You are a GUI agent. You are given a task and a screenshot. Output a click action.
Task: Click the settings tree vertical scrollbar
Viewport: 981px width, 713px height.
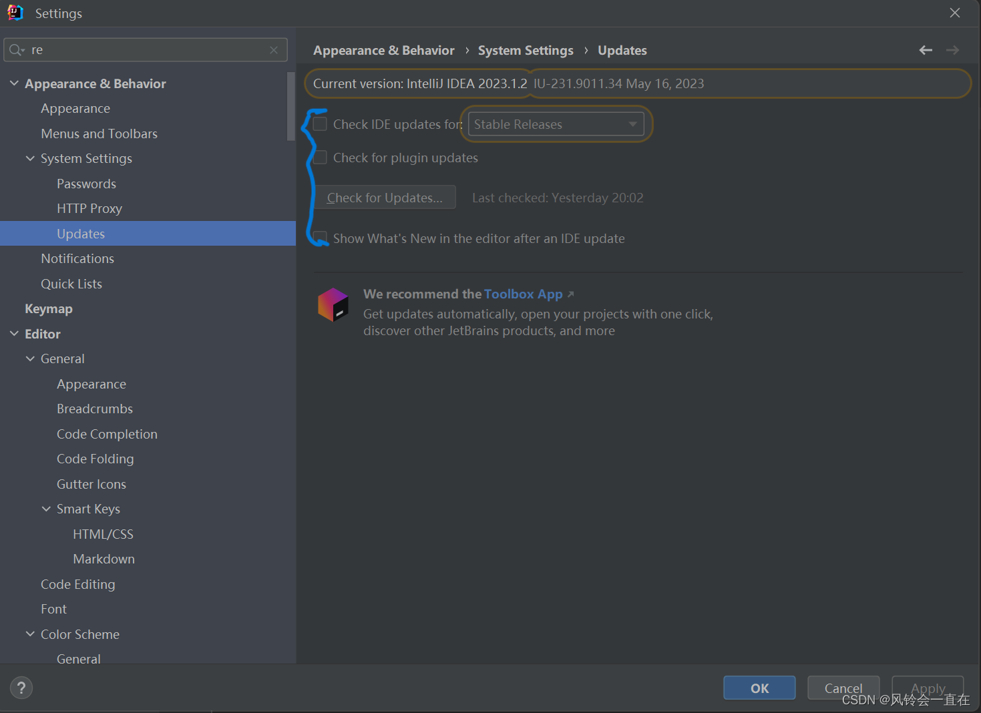[290, 107]
